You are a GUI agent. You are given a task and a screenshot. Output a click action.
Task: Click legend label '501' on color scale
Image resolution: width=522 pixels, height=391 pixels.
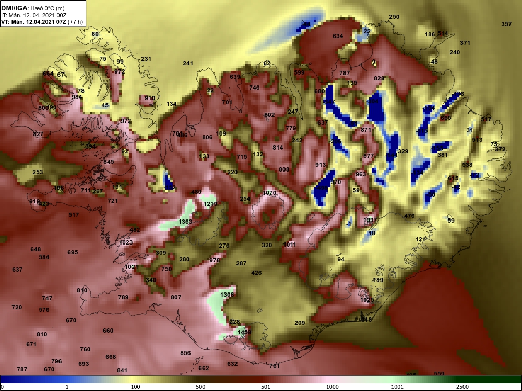(265, 387)
